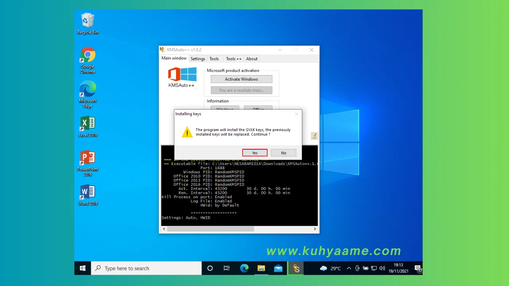Click No in the Installing keys dialog
The image size is (509, 286).
(x=284, y=153)
